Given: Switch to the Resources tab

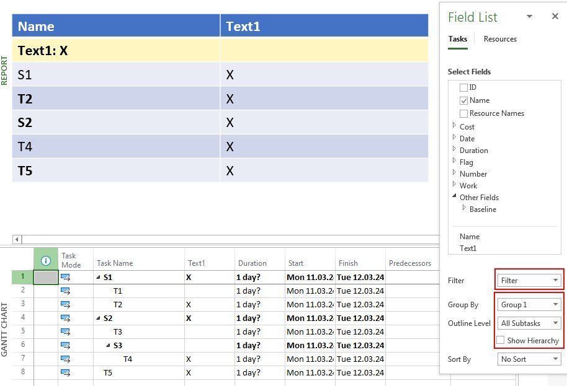Looking at the screenshot, I should point(500,39).
